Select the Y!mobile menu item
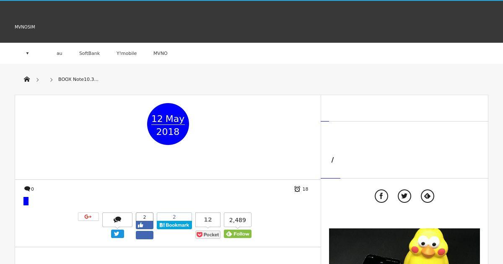 click(x=127, y=53)
